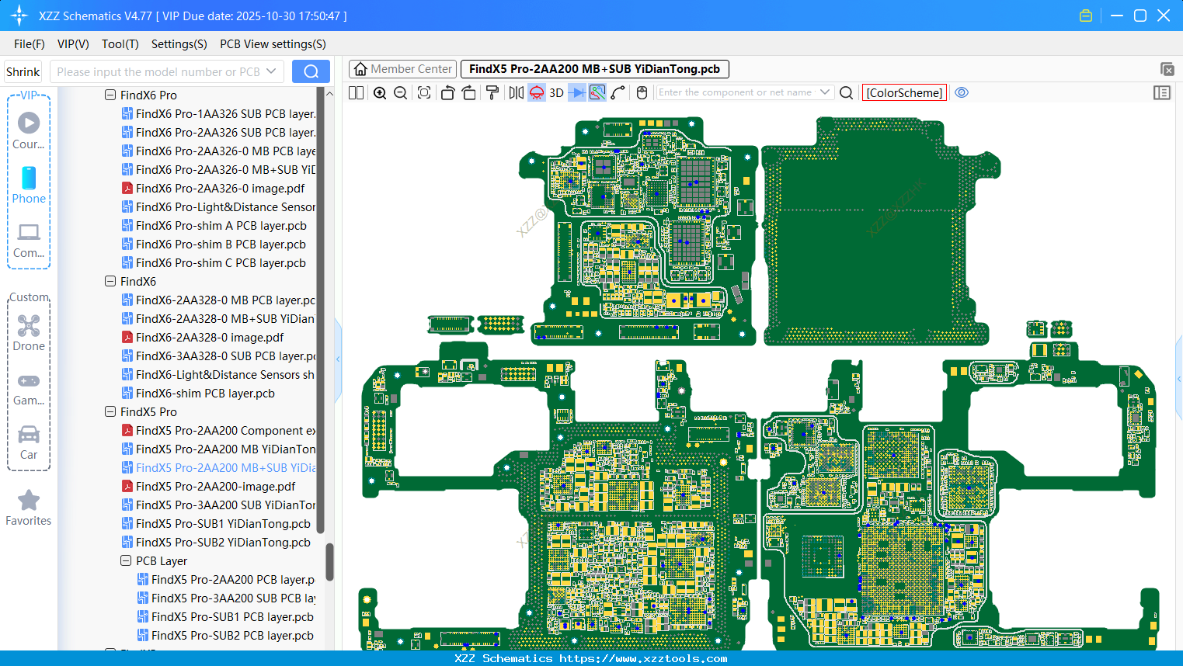Click the Shrink button
Screen dimensions: 1183x666
pyautogui.click(x=23, y=71)
